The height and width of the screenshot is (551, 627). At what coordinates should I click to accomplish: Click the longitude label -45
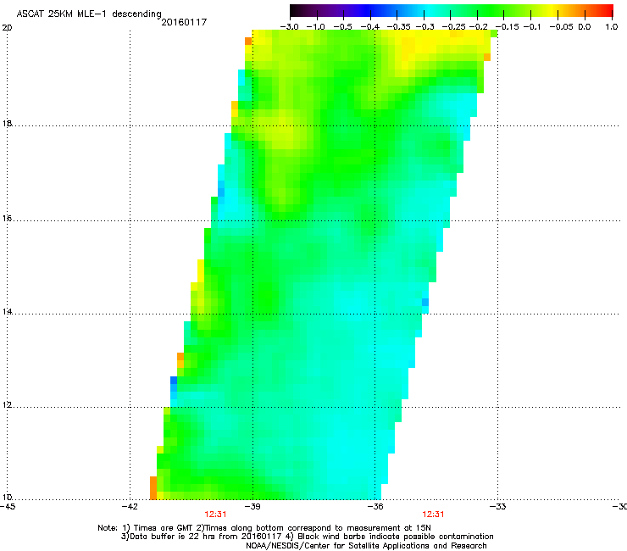coord(8,507)
